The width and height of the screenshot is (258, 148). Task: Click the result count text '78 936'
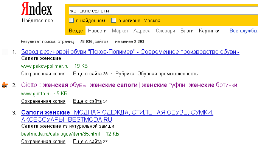pyautogui.click(x=86, y=41)
